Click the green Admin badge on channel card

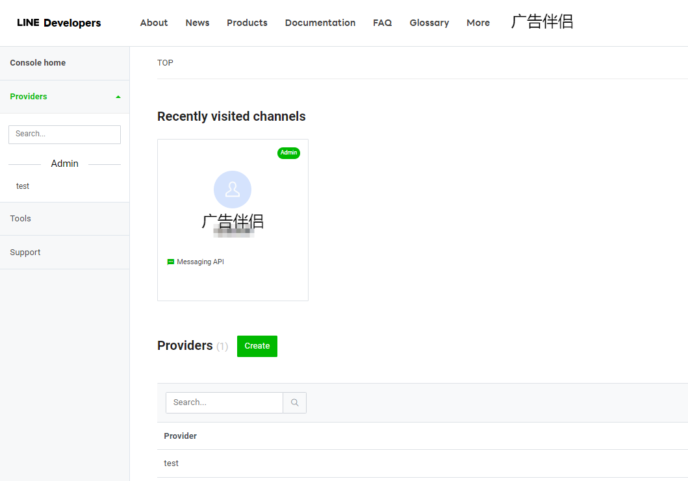point(288,153)
